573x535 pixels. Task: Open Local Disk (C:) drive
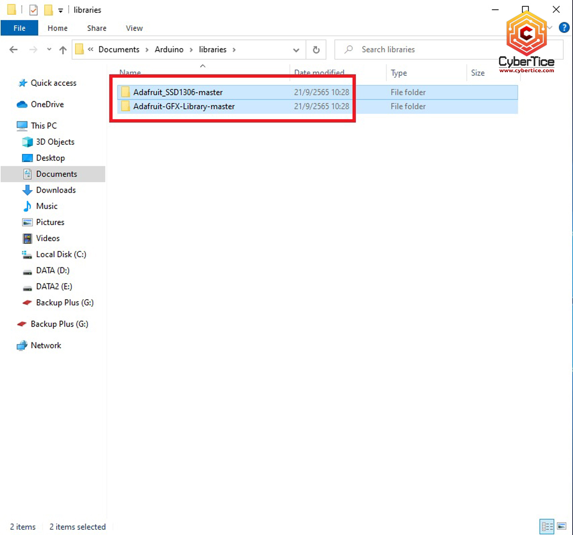pyautogui.click(x=61, y=255)
